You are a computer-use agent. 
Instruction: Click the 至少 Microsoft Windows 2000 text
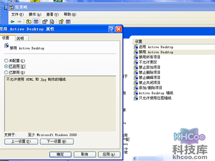click(x=52, y=135)
